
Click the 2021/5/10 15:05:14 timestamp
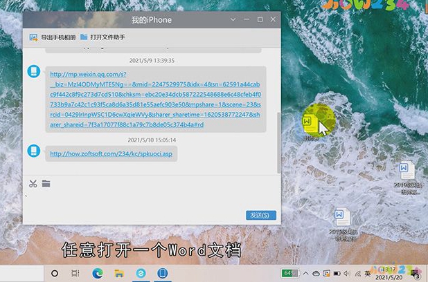pos(152,140)
